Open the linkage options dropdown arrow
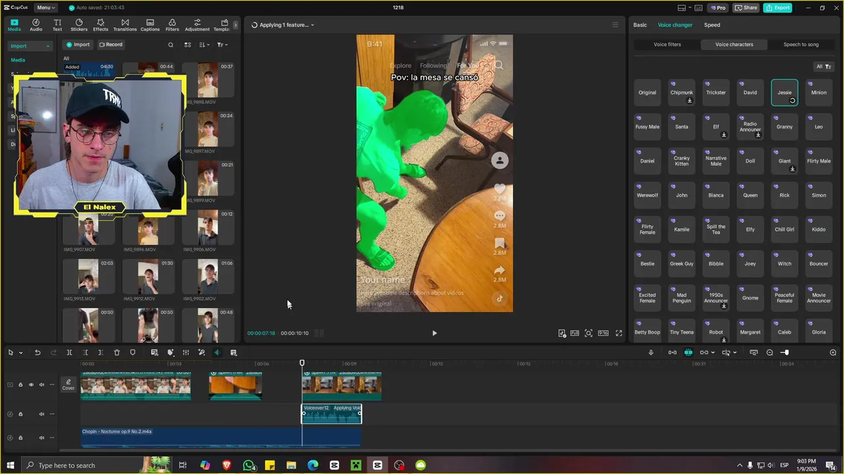The width and height of the screenshot is (844, 474). point(713,353)
